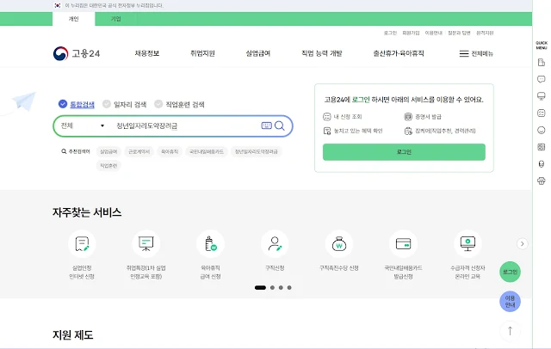Click the document icon in Quick Menu
Viewport: 551px width, 349px height.
tap(542, 63)
